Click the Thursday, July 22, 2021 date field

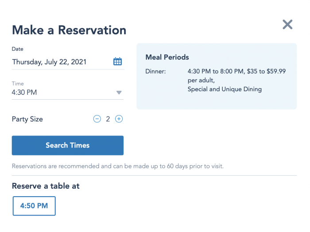49,62
